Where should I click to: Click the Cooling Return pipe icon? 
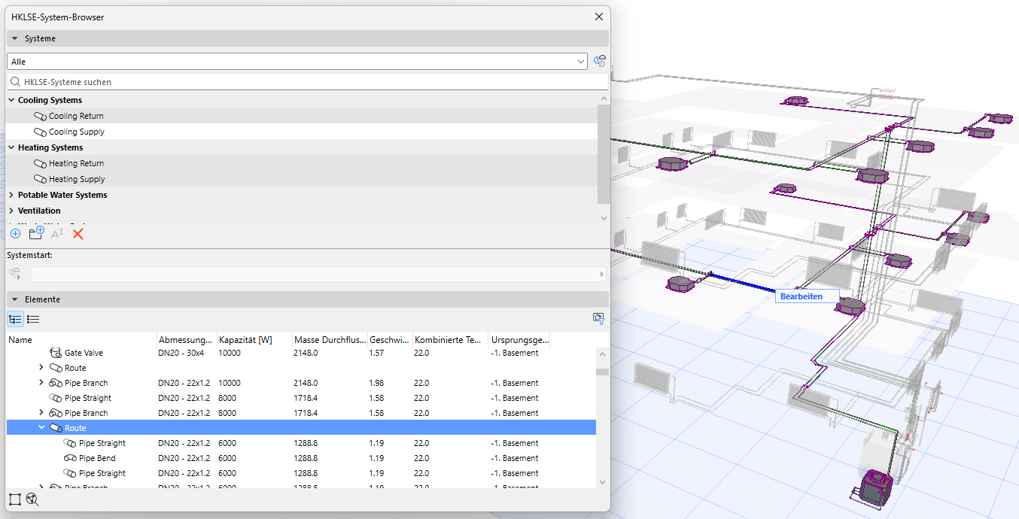[41, 116]
